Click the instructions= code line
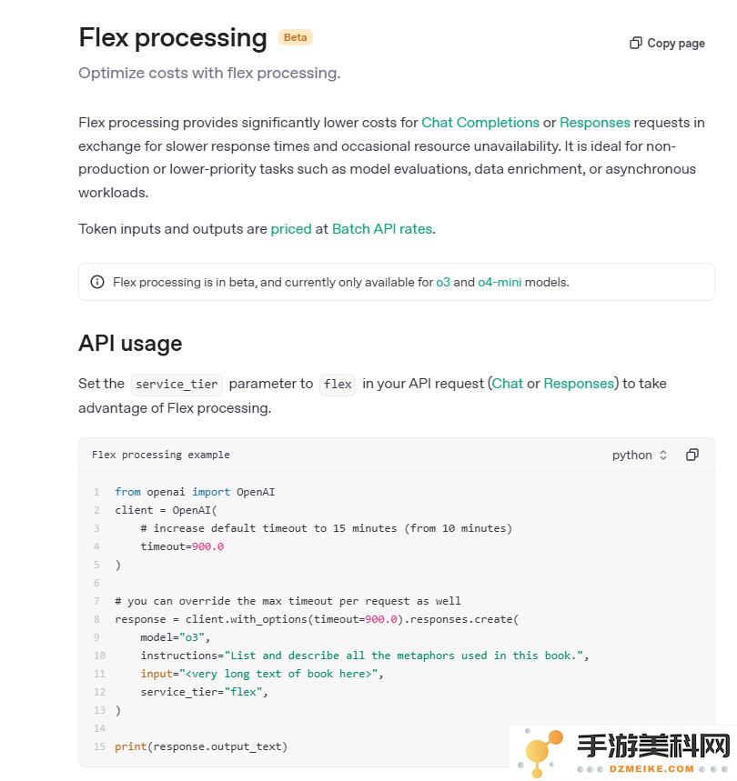The width and height of the screenshot is (737, 781). [365, 656]
